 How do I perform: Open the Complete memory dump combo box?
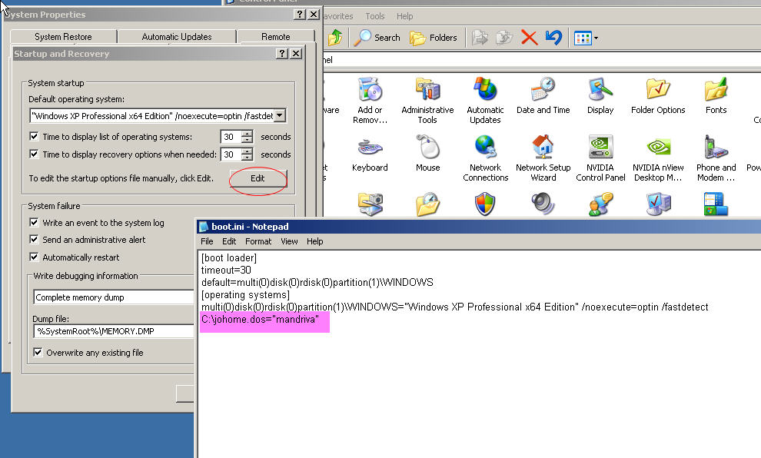114,297
